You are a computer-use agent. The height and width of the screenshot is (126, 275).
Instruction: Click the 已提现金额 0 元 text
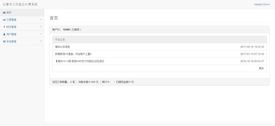pyautogui.click(x=125, y=82)
